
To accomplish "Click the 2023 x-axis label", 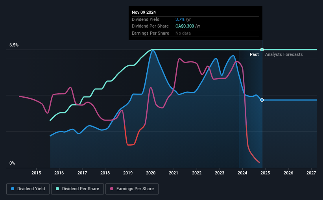I will coord(220,173).
